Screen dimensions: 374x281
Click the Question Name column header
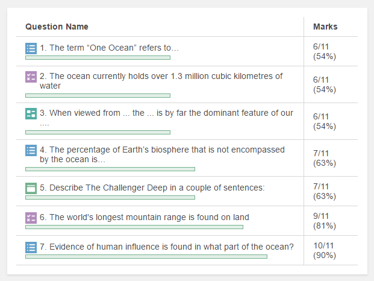[57, 27]
